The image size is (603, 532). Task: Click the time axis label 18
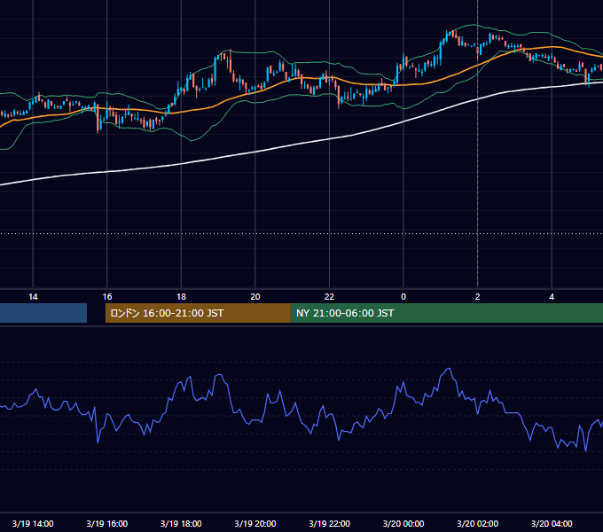pyautogui.click(x=181, y=297)
